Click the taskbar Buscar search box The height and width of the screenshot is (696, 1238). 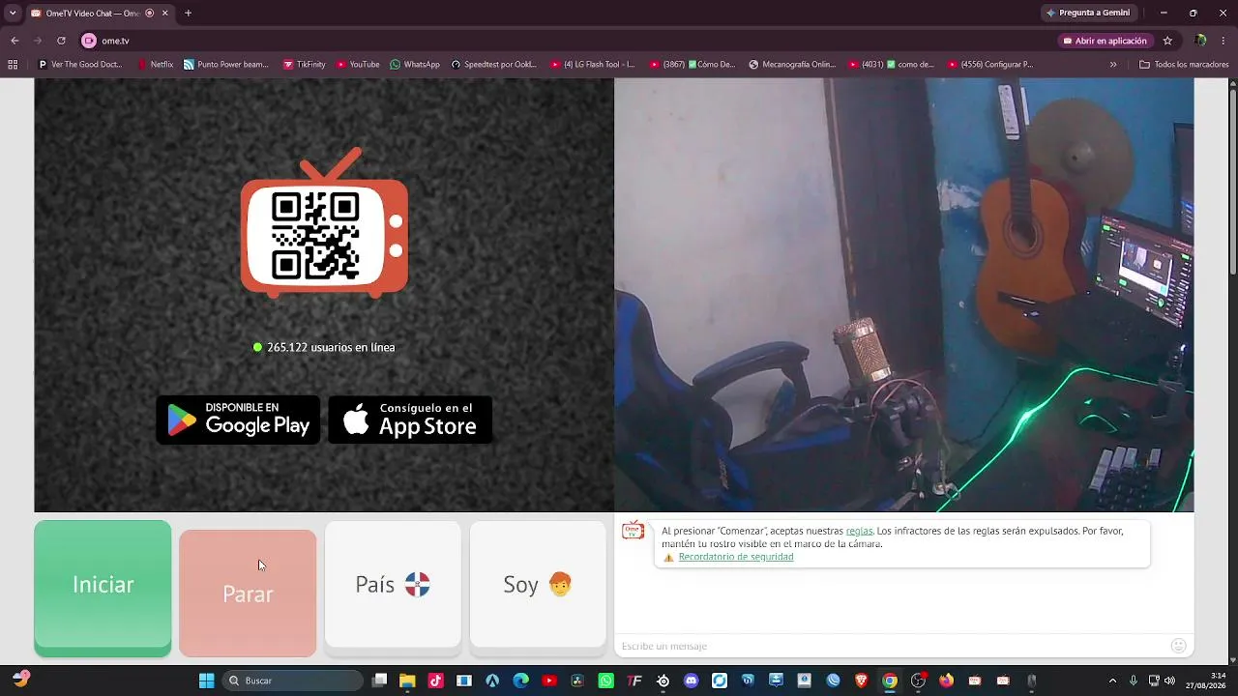(x=293, y=681)
